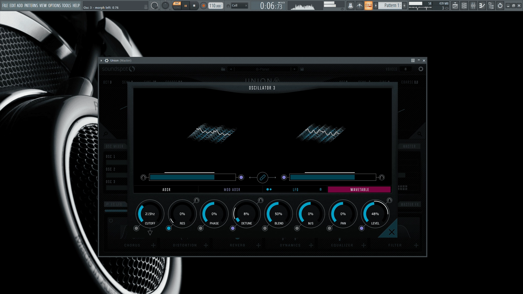Open the playlist view icon
This screenshot has height=294, width=523.
455,5
